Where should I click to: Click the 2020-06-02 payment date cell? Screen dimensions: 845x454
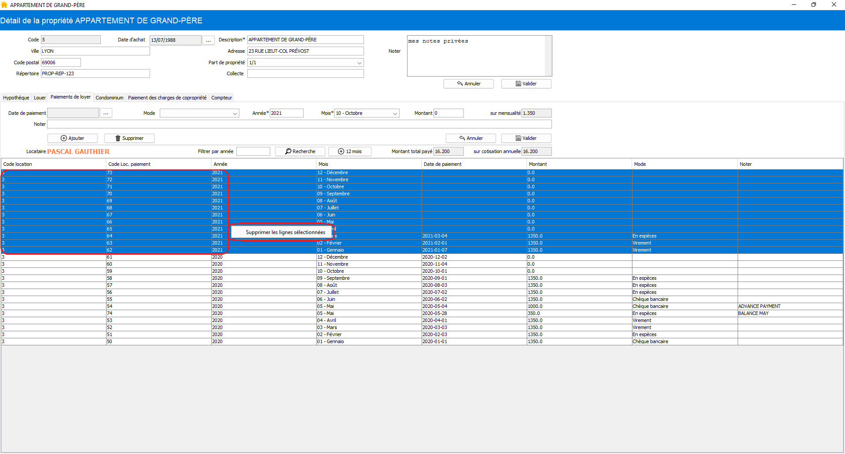474,299
